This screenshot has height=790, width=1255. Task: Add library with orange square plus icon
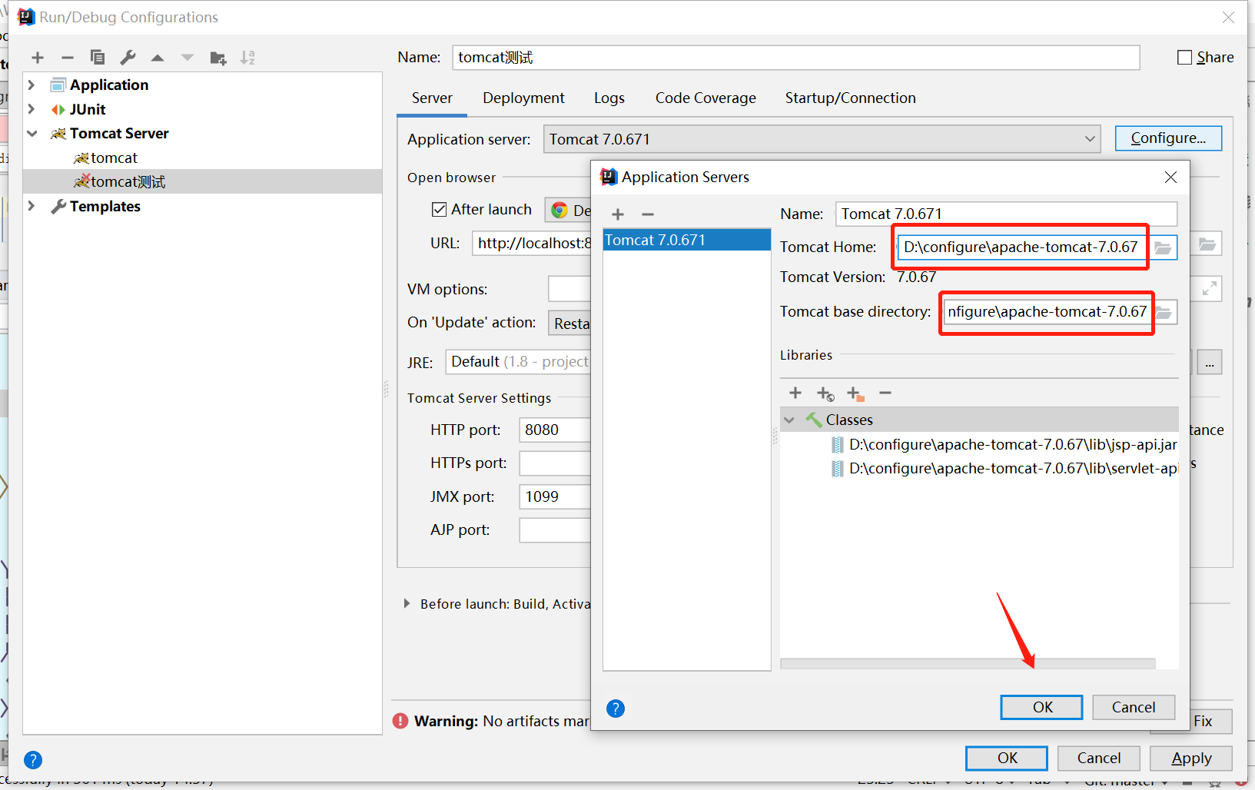click(855, 393)
